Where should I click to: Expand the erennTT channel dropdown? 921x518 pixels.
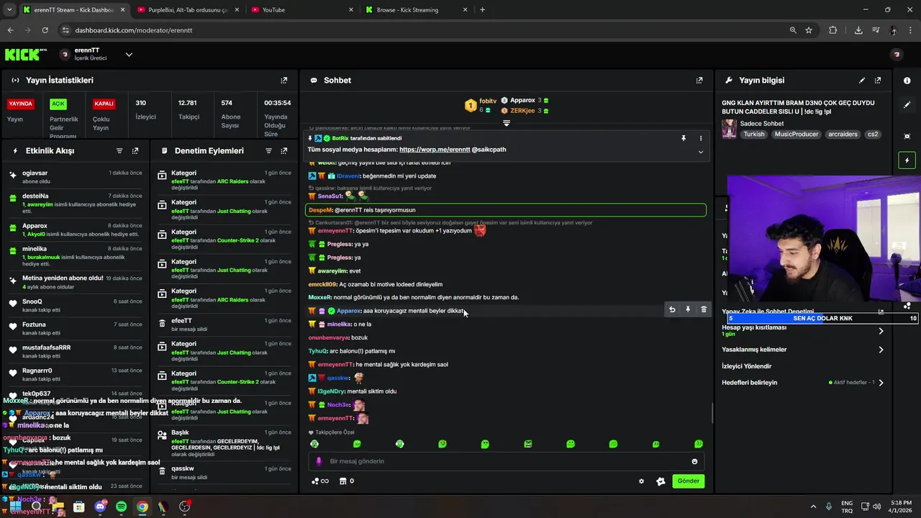[x=129, y=55]
